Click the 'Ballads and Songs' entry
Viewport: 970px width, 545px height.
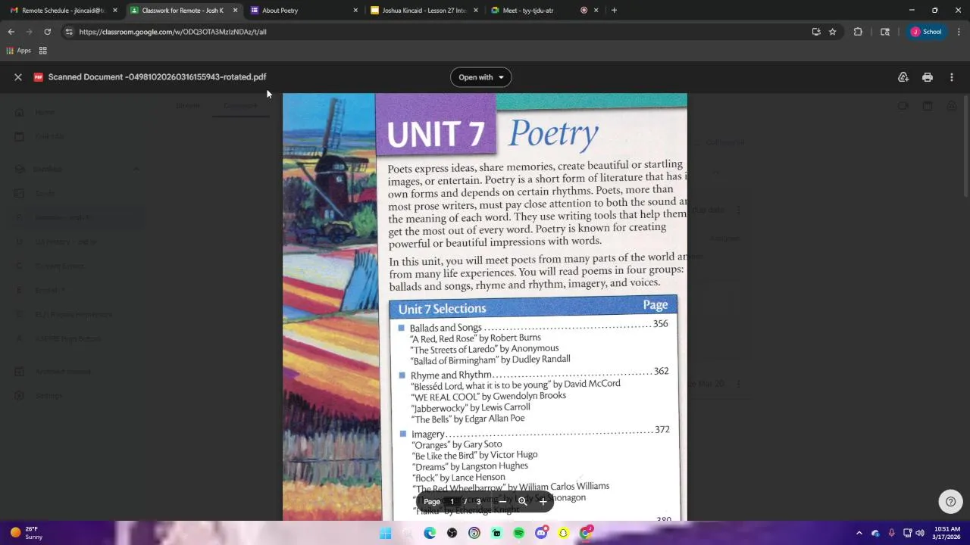pos(446,328)
